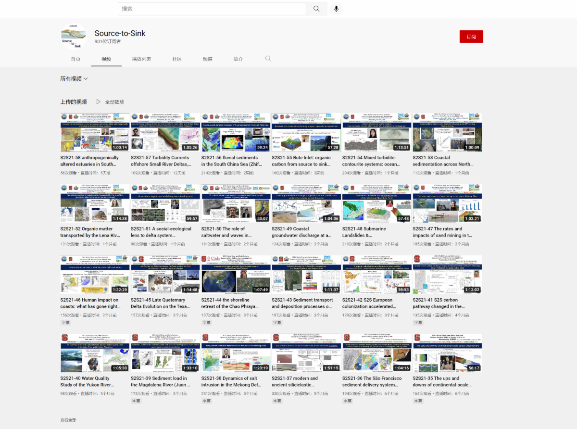Open the 首页 tab
Image resolution: width=577 pixels, height=429 pixels.
(75, 59)
